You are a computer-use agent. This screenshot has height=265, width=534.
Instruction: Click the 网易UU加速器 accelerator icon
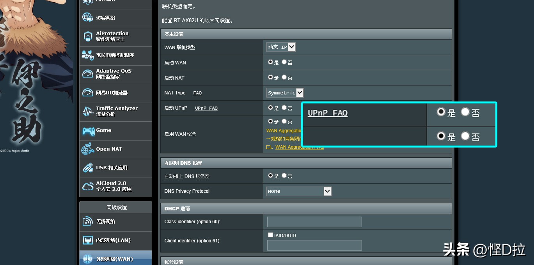pos(87,93)
